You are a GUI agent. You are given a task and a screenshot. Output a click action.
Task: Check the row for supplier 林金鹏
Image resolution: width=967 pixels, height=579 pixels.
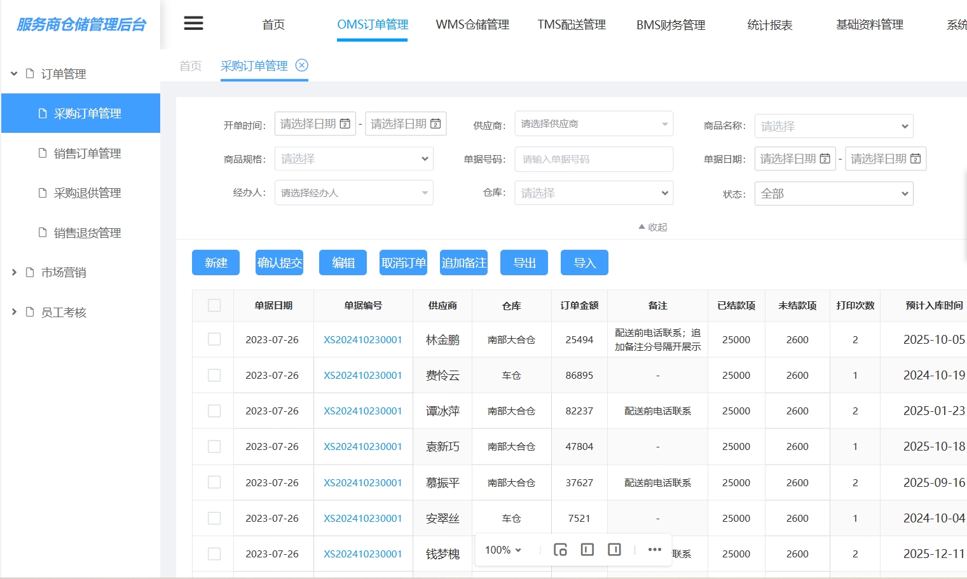point(214,339)
